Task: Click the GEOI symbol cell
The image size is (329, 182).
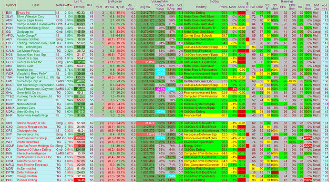Action: [10, 62]
